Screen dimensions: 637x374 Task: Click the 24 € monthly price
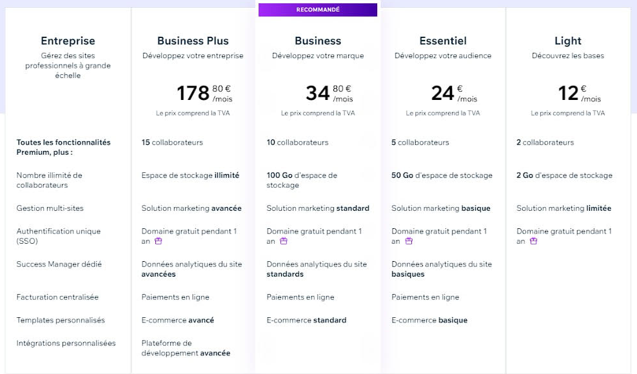coord(454,93)
